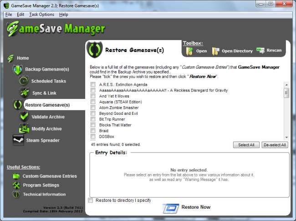Click Open Directory label in Toolbox
This screenshot has width=296, height=221.
tap(237, 51)
